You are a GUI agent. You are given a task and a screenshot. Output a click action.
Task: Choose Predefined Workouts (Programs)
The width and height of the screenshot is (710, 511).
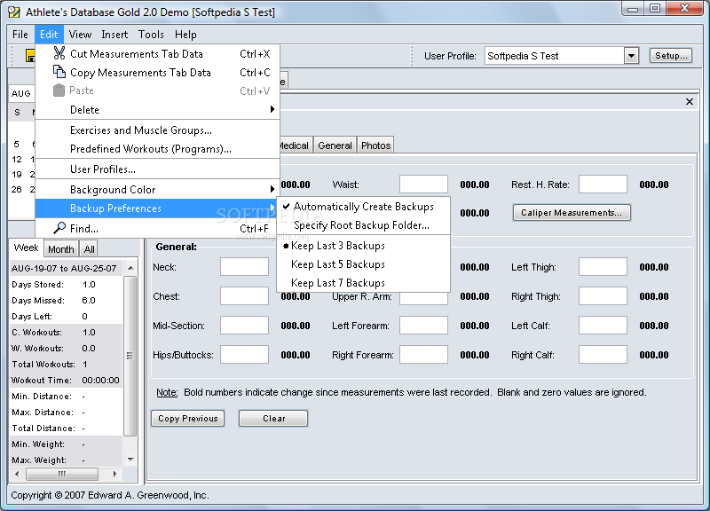coord(157,149)
